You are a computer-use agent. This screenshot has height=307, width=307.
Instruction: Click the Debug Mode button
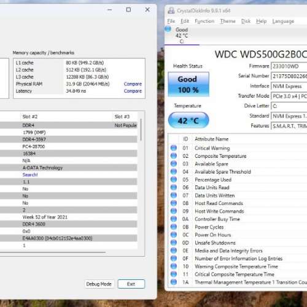tap(99, 284)
